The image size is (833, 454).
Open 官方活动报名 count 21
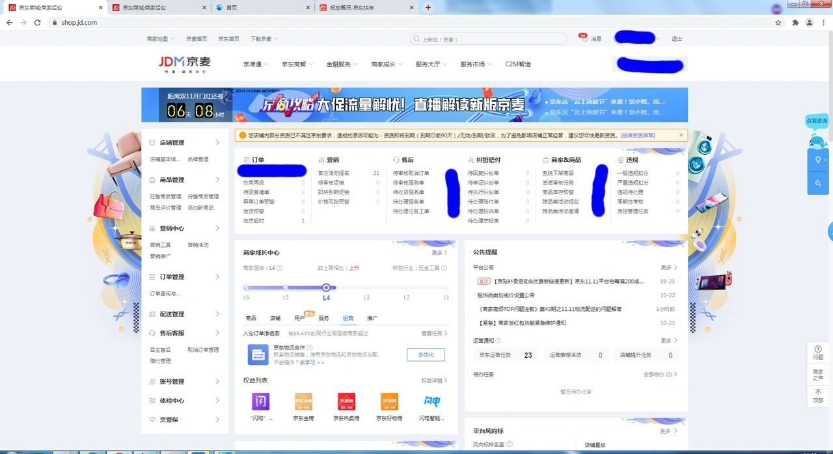click(376, 173)
